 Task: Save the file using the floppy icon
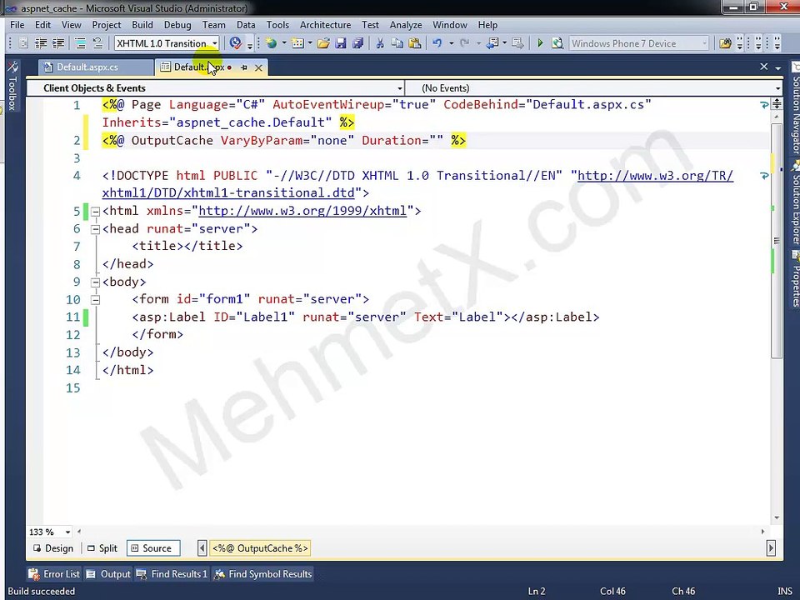click(x=341, y=43)
